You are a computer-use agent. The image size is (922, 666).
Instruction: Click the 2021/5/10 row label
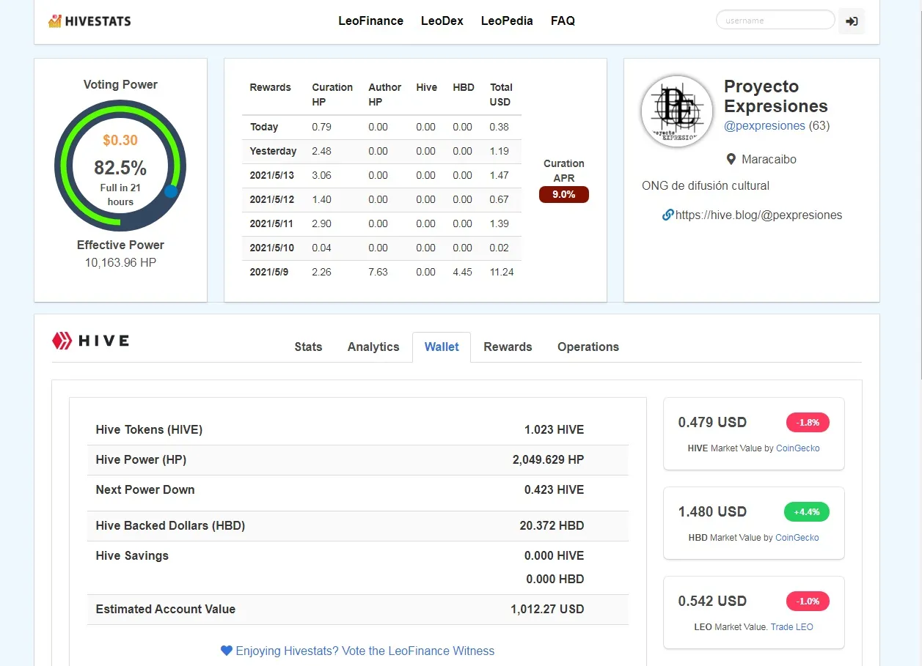click(x=272, y=248)
